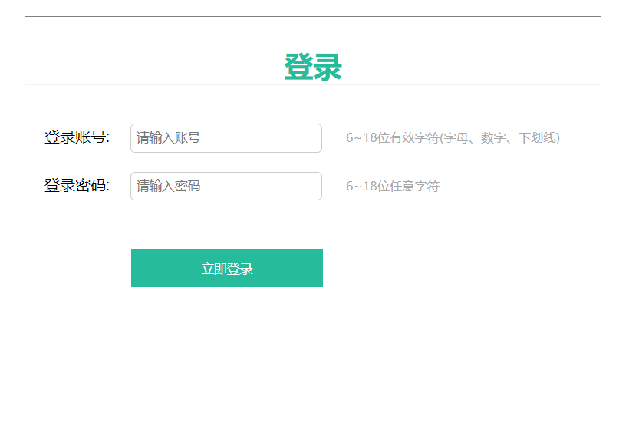Submit the form with the green login button
Viewport: 639px width, 423px height.
click(x=226, y=268)
